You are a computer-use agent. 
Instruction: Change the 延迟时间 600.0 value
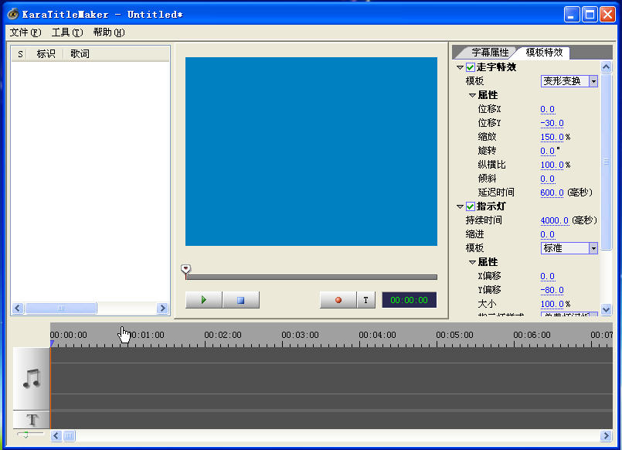[552, 192]
